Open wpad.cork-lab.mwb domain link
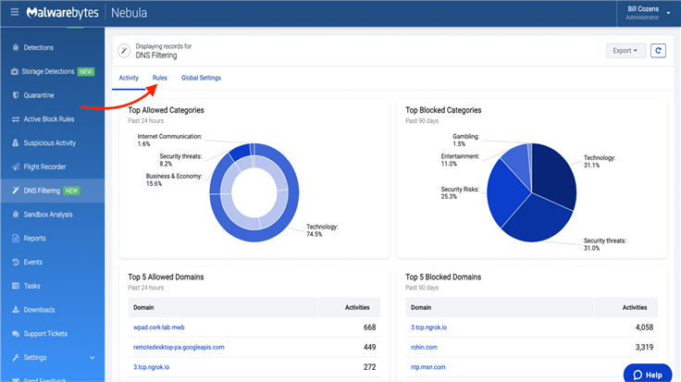The width and height of the screenshot is (681, 382). tap(159, 327)
